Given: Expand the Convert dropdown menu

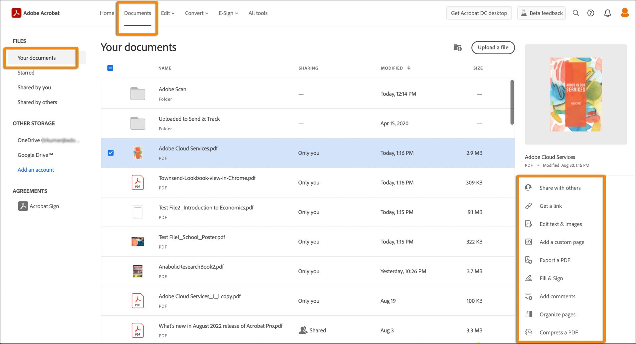Looking at the screenshot, I should coord(196,13).
